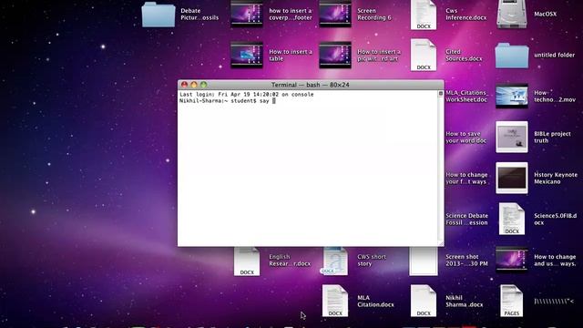Screen dimensions: 583x328
Task: Select the 'How techno...2.mov' movie icon
Action: pos(512,96)
